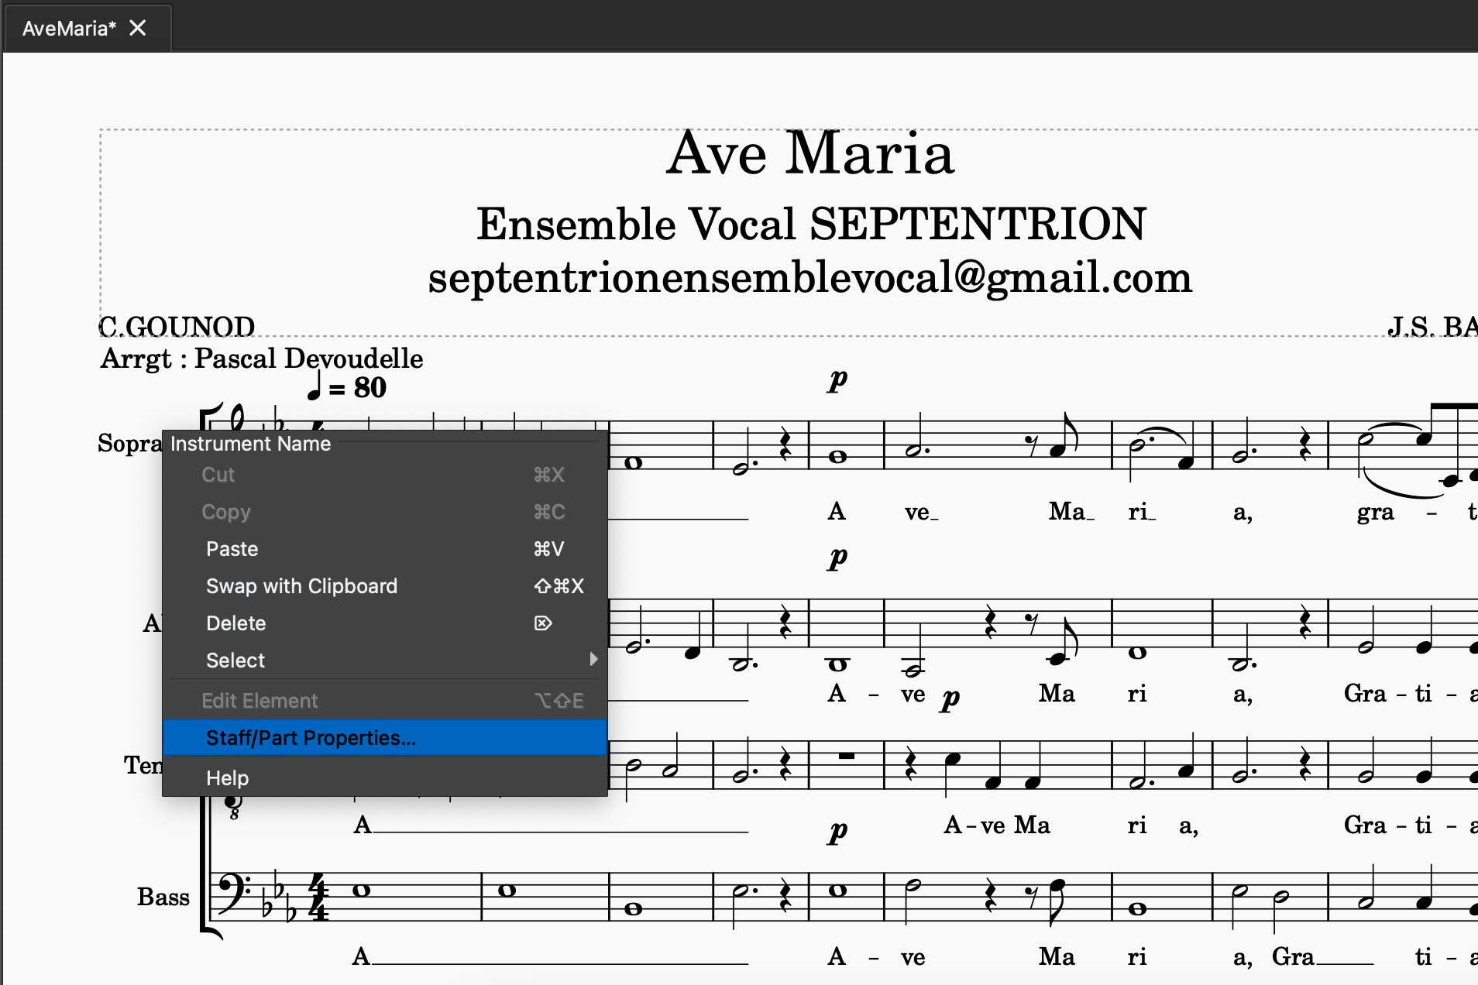Select the Instrument Name menu header
Image resolution: width=1478 pixels, height=985 pixels.
pyautogui.click(x=250, y=444)
